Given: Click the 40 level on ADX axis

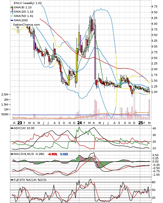Looking at the screenshot, I should (x=154, y=129).
